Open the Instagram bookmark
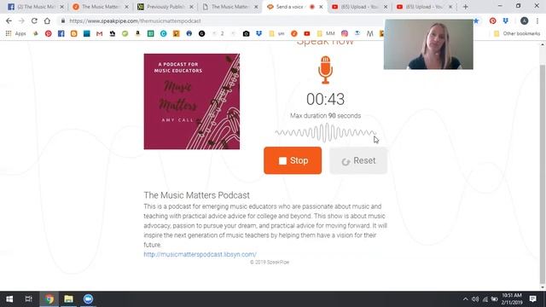Screen dimensions: 546x307 click(x=345, y=33)
